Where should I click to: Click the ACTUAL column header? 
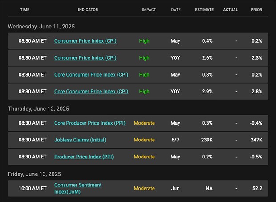[x=231, y=10]
